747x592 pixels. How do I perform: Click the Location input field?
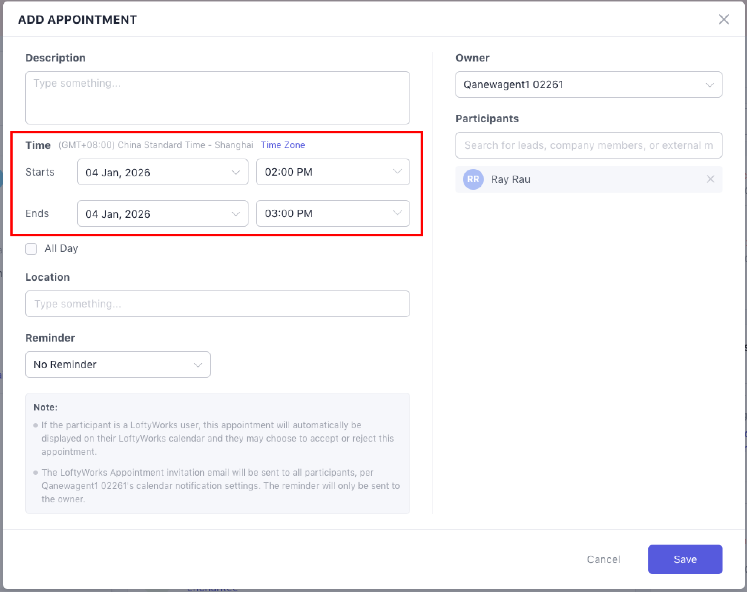(217, 304)
